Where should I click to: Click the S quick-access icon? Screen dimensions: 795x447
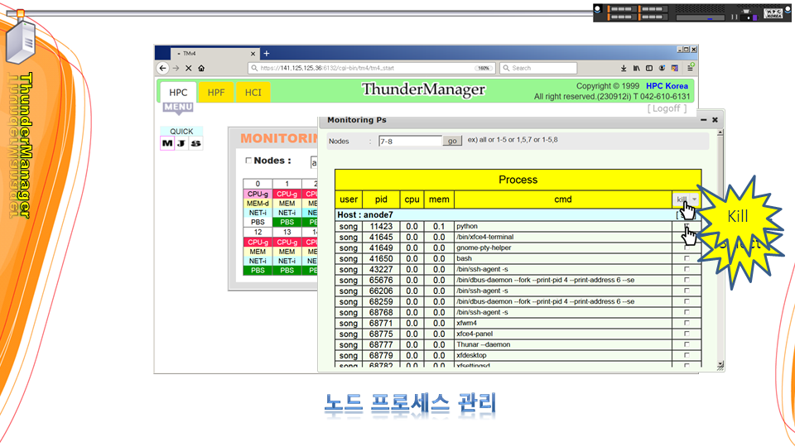195,143
